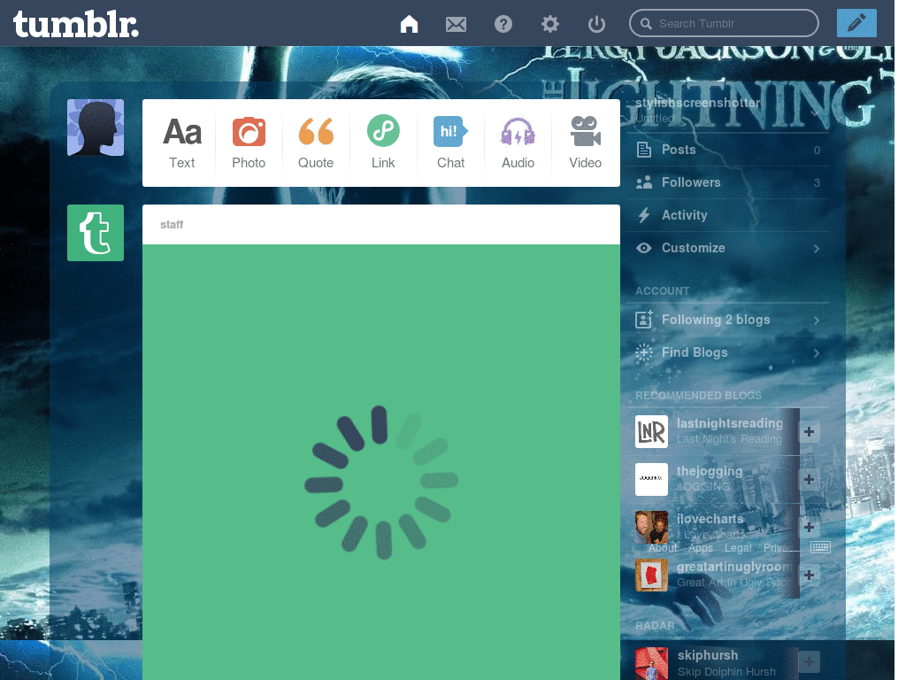The image size is (906, 680).
Task: Open Following 2 blogs
Action: click(x=727, y=320)
